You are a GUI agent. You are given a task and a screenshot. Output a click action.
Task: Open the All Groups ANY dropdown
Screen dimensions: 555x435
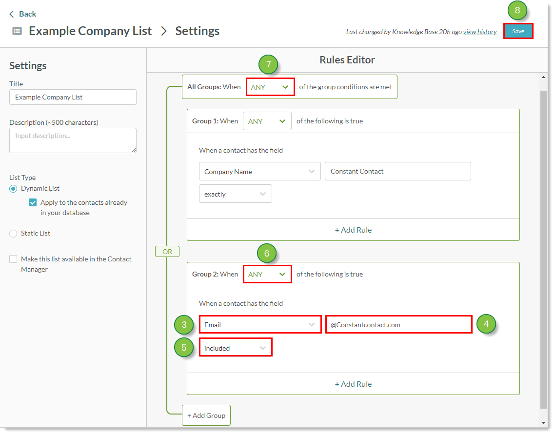point(270,87)
